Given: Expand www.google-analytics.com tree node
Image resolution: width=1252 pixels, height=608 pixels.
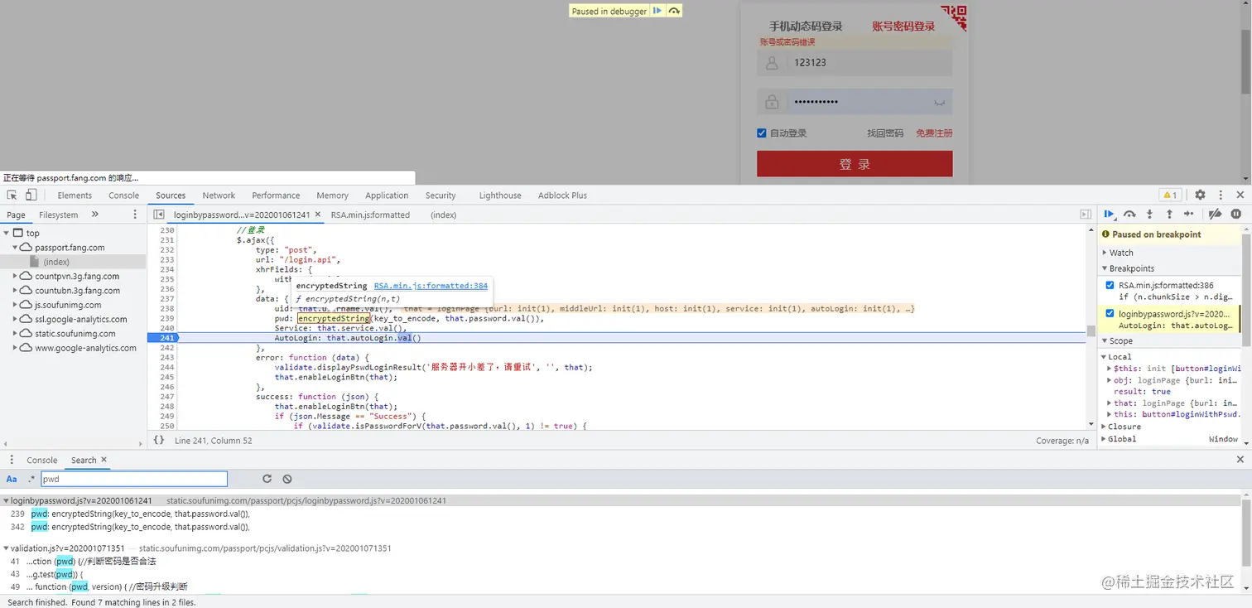Looking at the screenshot, I should [x=16, y=348].
